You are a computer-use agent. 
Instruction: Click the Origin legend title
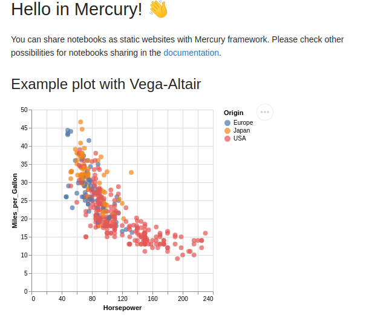(233, 113)
